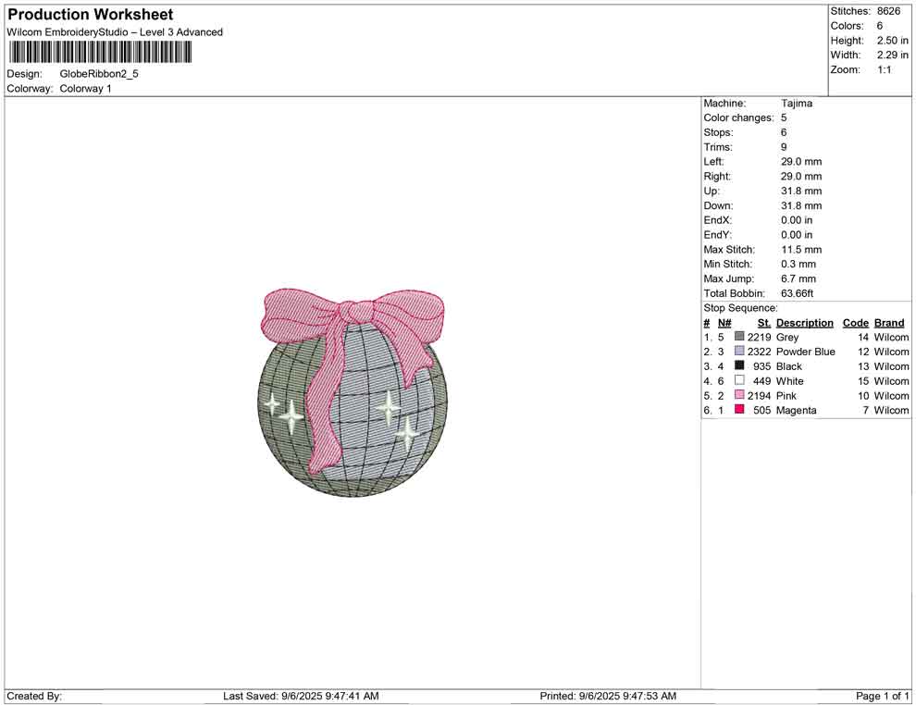
Task: Click the Min Stitch value 0.3 mm
Action: point(798,264)
